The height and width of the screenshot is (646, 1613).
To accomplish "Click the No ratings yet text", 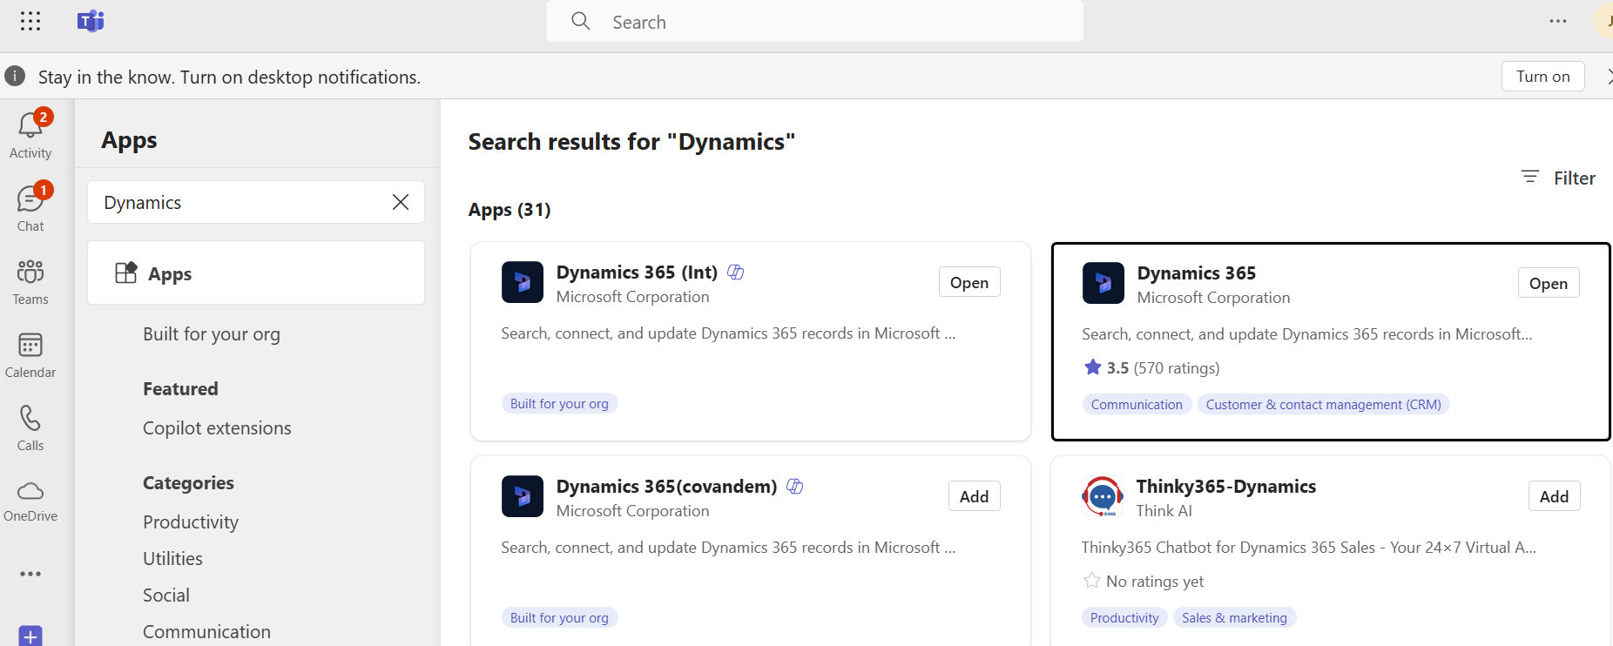I will [1155, 582].
